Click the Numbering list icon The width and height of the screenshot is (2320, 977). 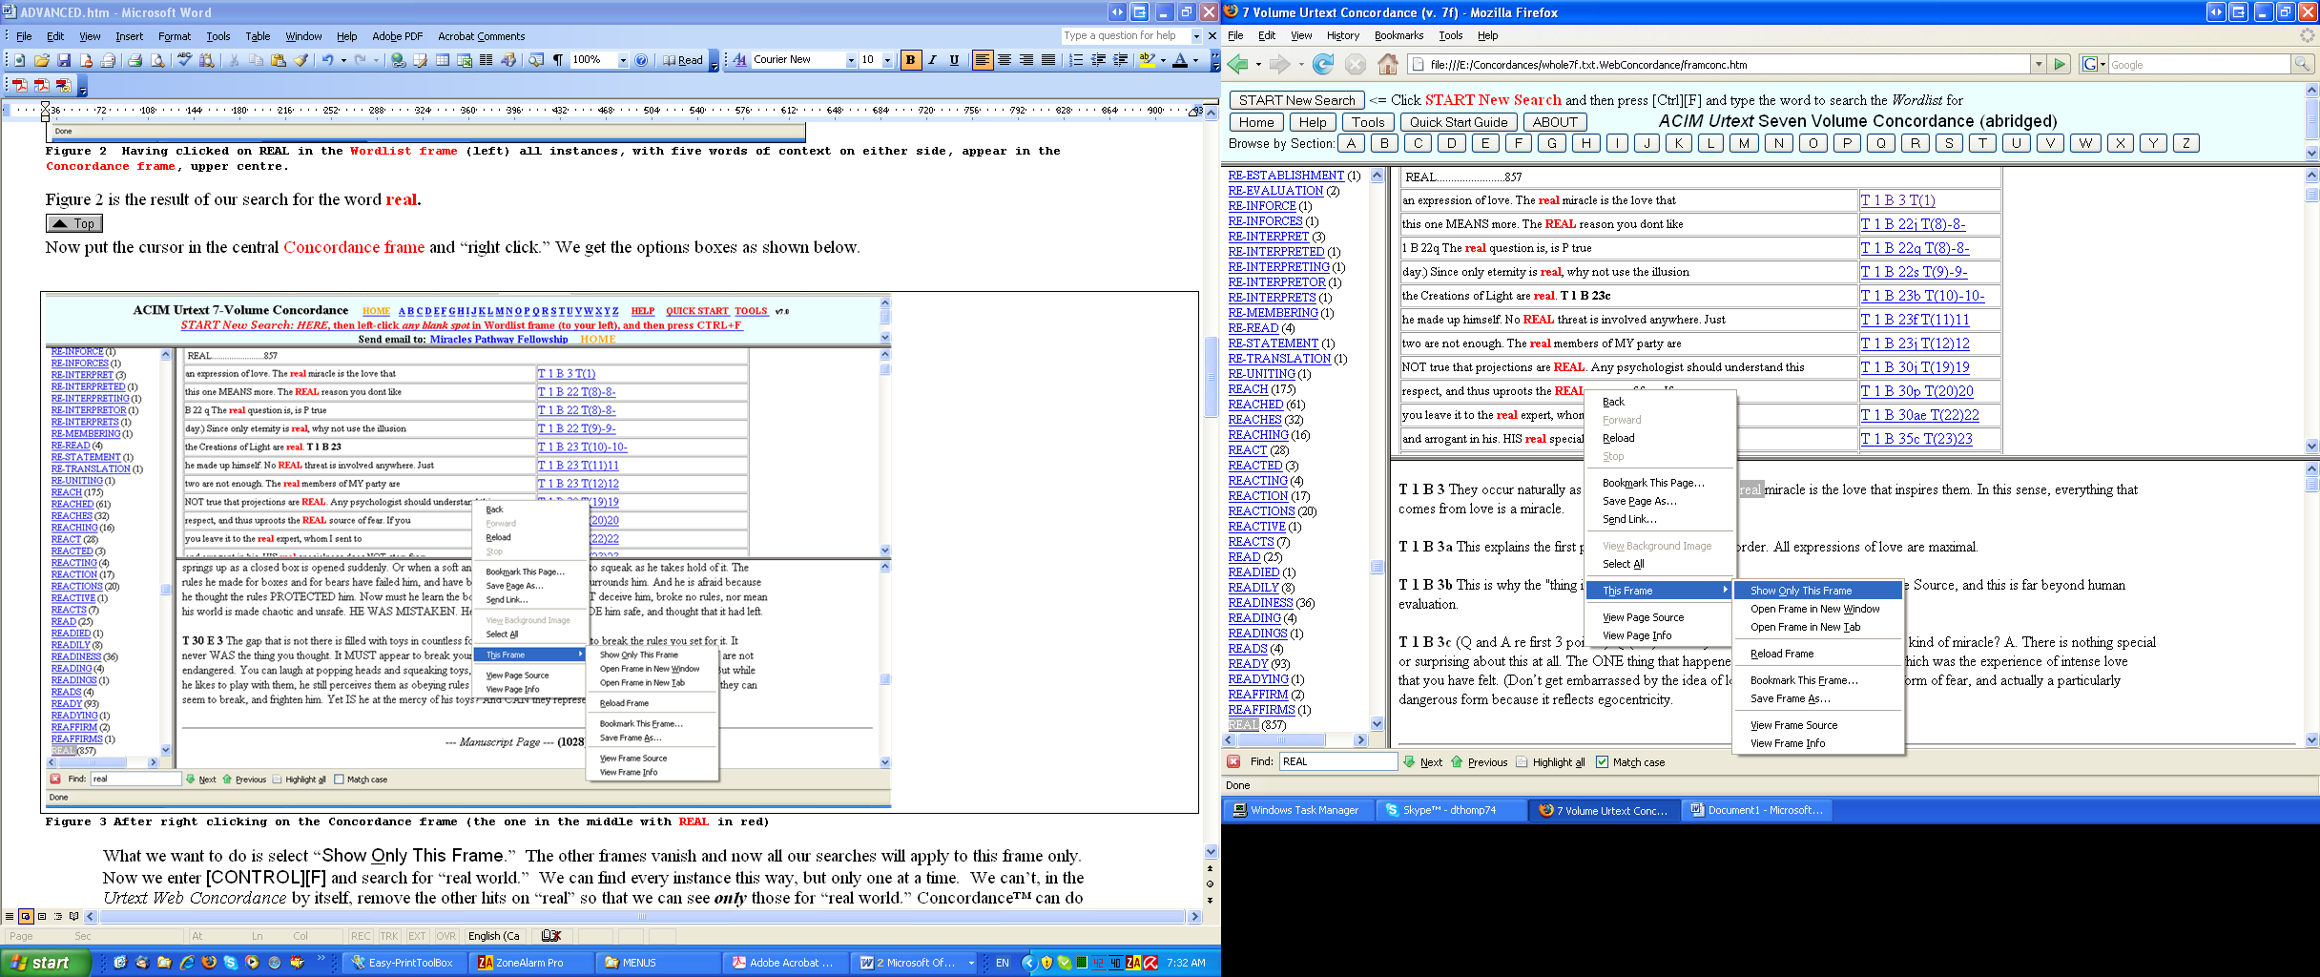click(x=1076, y=60)
